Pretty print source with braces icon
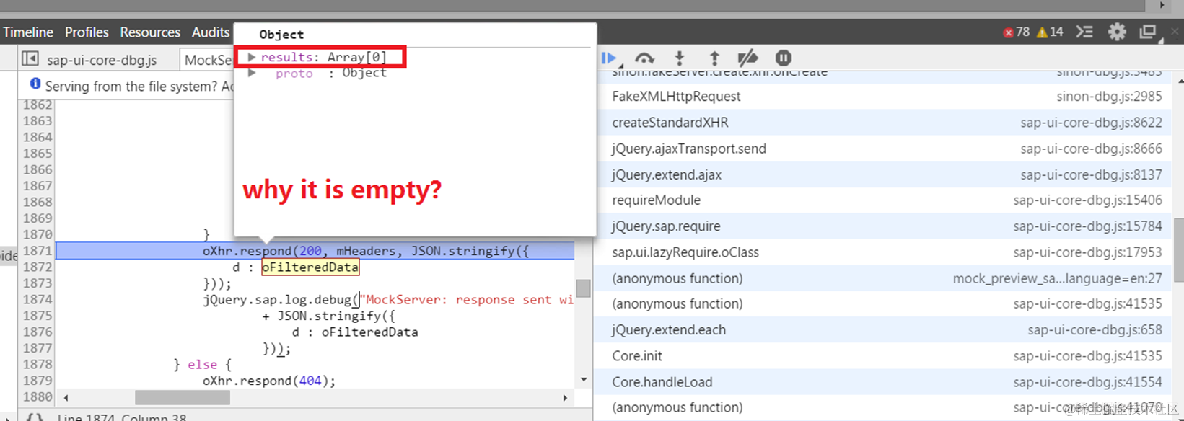 (35, 417)
